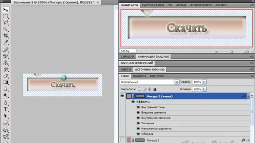Screen dimensions: 255x143
Task: Open the Opacity slider arrow
Action: click(204, 82)
